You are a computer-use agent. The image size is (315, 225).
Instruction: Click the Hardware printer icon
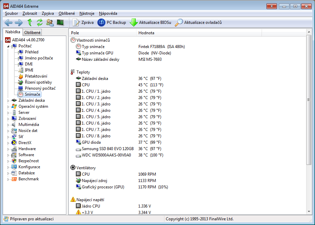(x=14, y=149)
